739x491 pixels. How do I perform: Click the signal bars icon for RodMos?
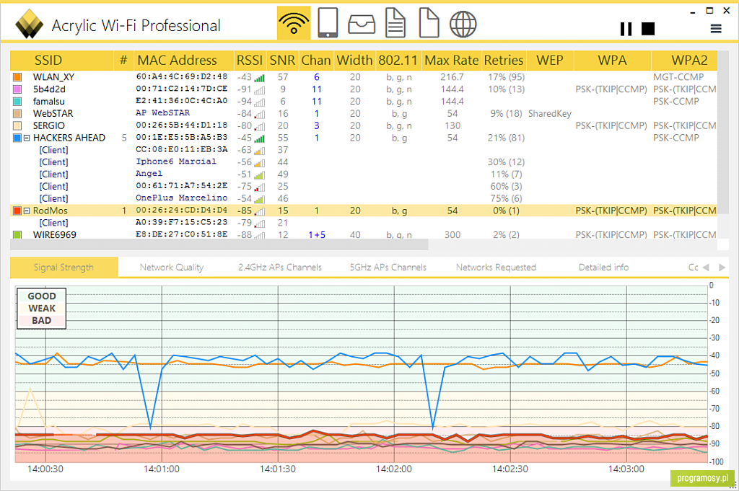pyautogui.click(x=259, y=211)
